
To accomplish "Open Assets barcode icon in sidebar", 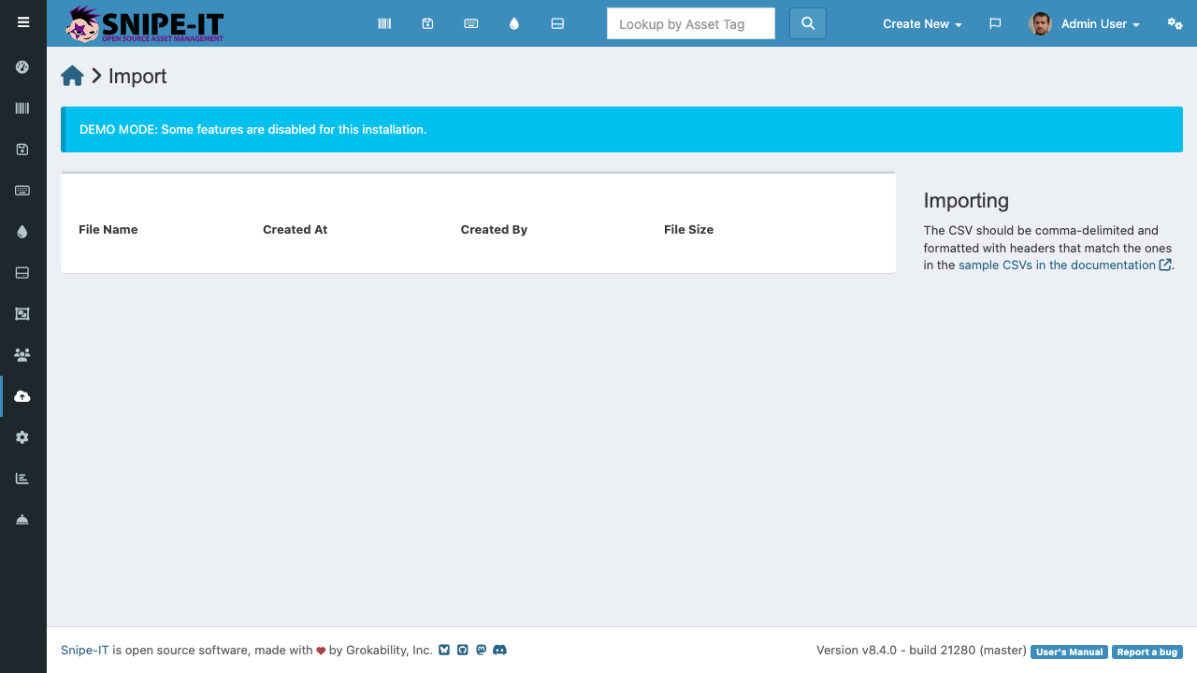I will pos(22,108).
